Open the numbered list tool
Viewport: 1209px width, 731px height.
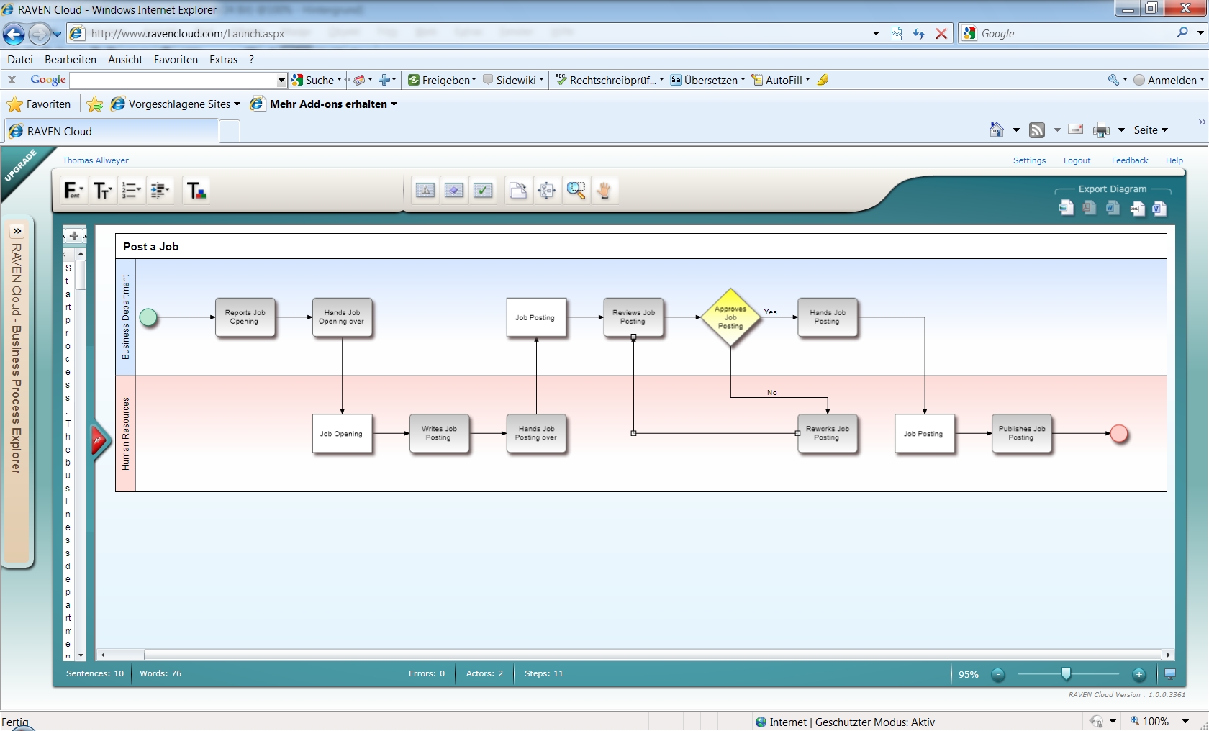tap(131, 191)
